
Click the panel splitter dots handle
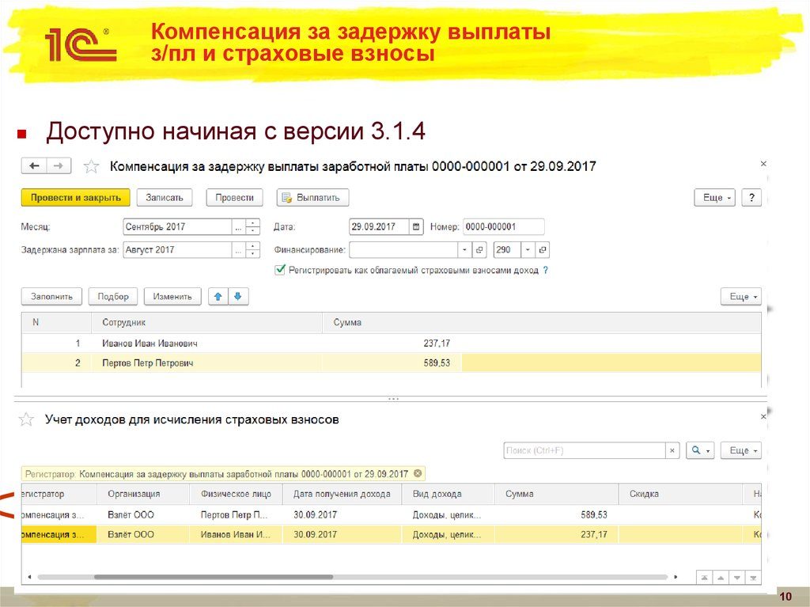(393, 399)
